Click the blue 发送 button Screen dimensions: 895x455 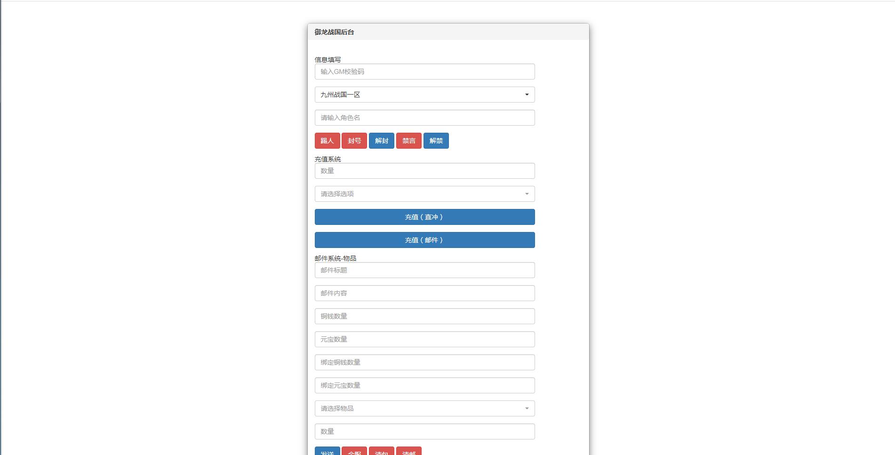pyautogui.click(x=327, y=451)
